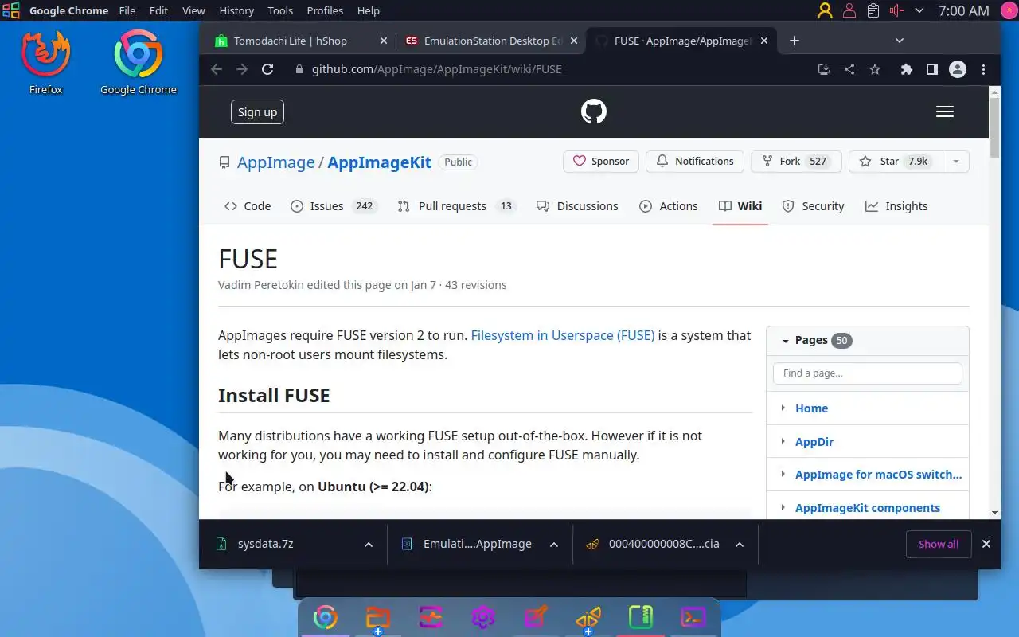This screenshot has height=637, width=1019.
Task: Expand the tab search dropdown arrow
Action: coord(900,41)
